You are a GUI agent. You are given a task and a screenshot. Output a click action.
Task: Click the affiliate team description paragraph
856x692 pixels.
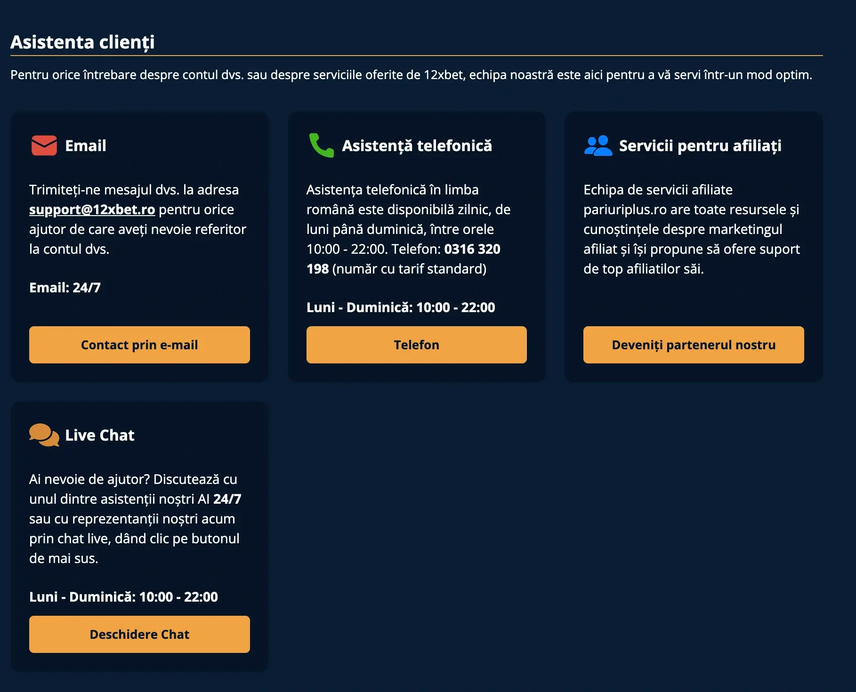point(691,229)
